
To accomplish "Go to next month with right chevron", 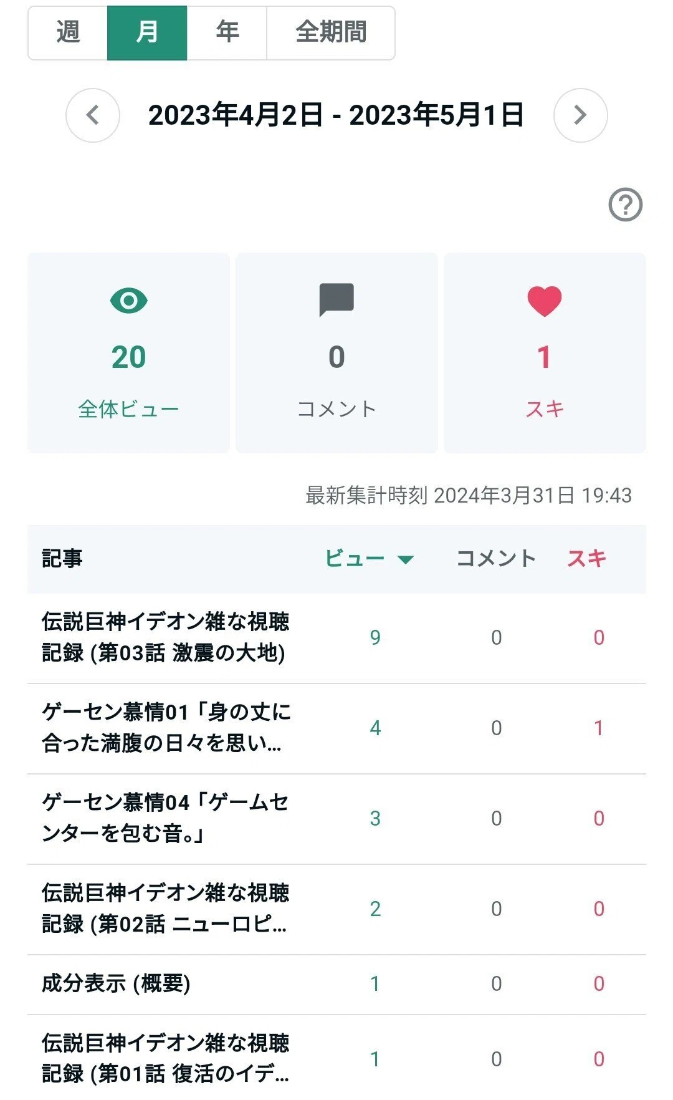I will point(580,115).
